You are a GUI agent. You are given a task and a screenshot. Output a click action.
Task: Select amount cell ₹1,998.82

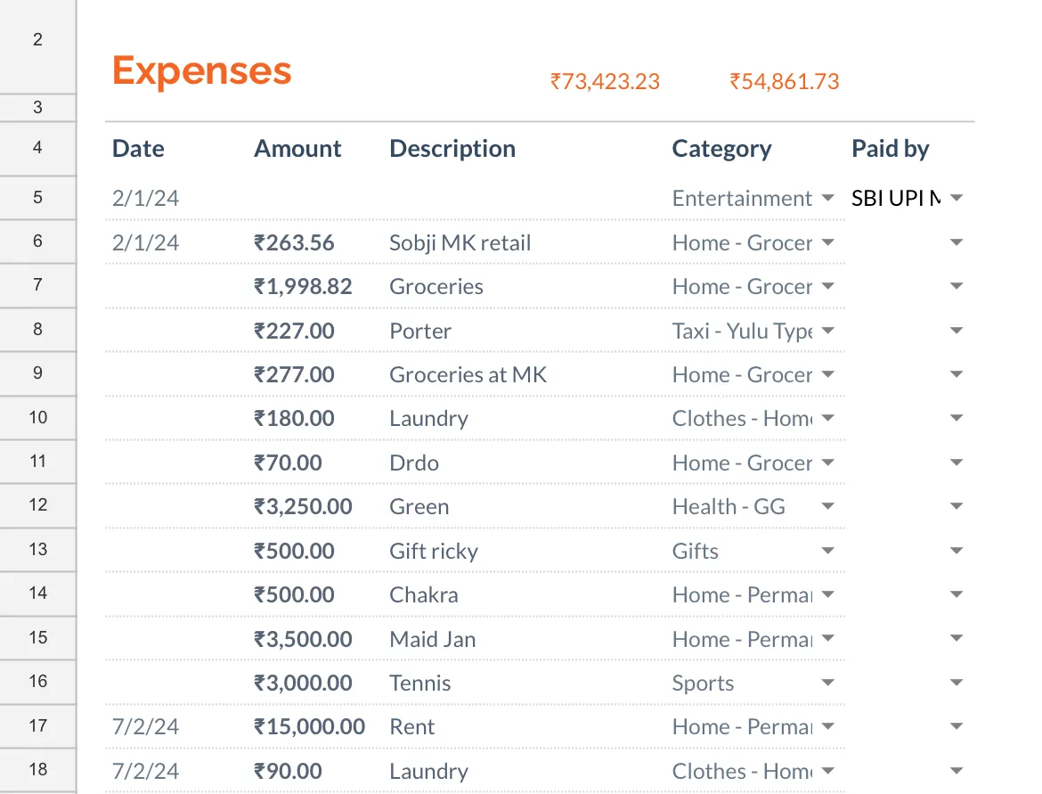click(303, 287)
